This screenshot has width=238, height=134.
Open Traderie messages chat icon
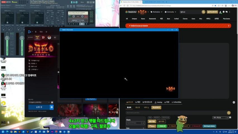coord(227,12)
